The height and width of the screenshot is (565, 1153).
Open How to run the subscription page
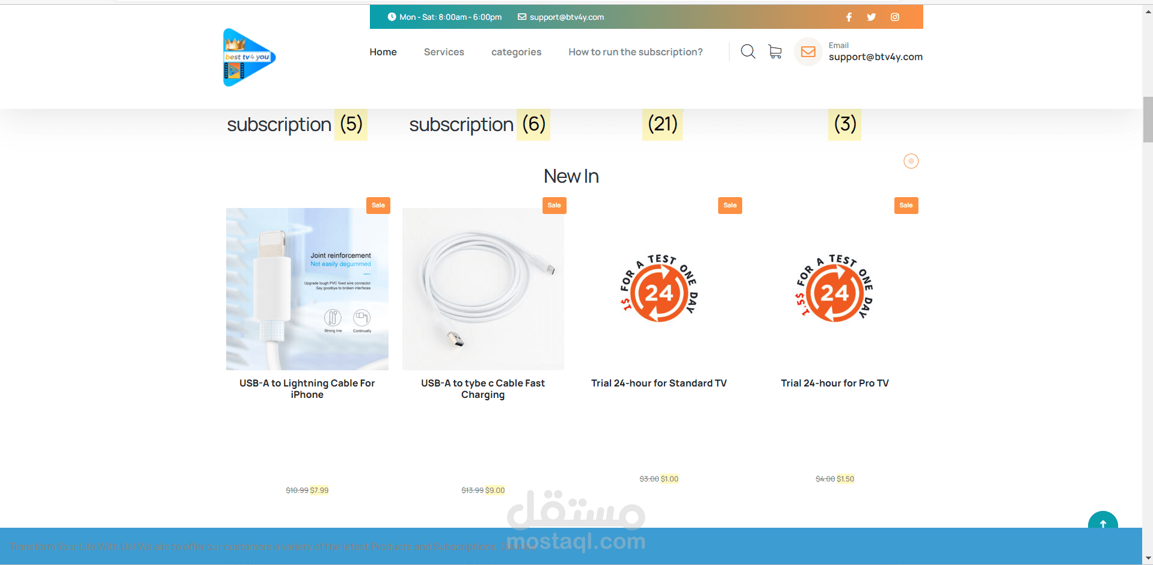coord(635,52)
